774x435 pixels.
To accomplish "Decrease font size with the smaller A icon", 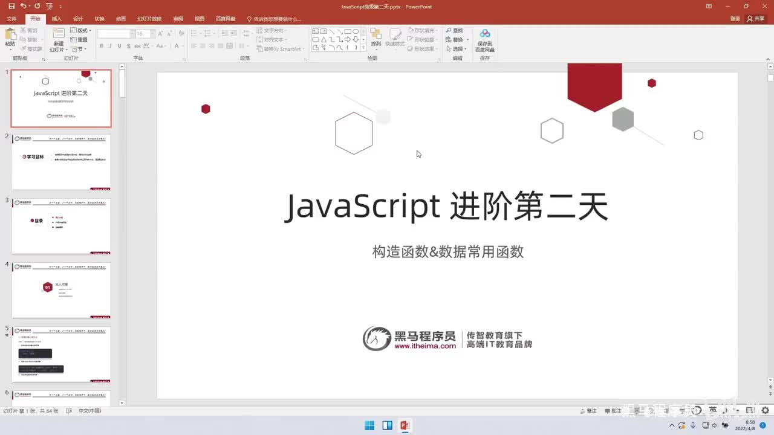I will pos(169,33).
